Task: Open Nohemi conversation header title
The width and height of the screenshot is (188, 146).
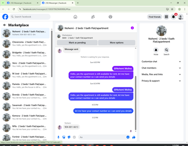Action: point(86,28)
